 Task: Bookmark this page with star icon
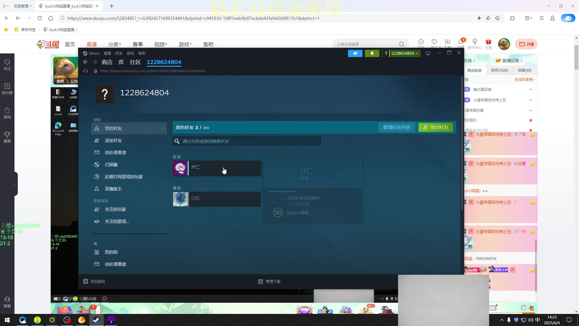497,18
